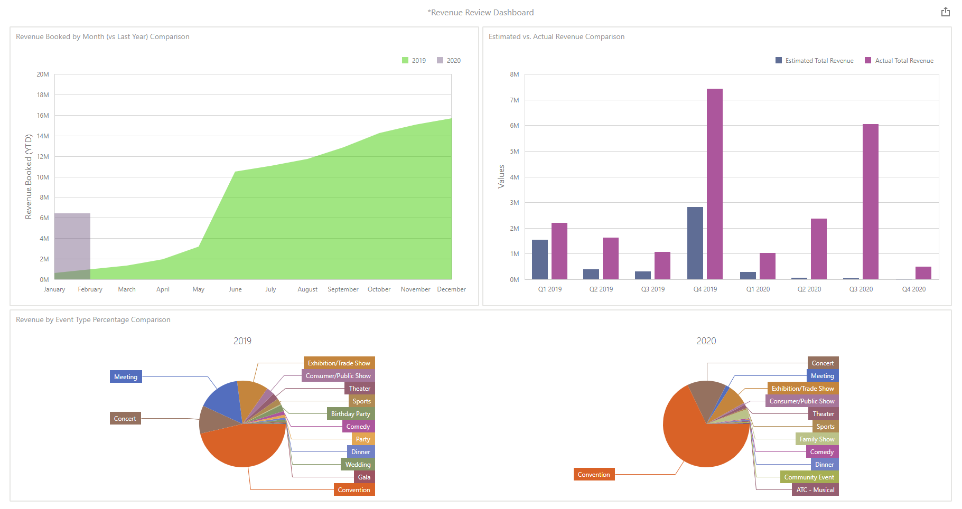The width and height of the screenshot is (962, 509).
Task: Select the Convention label in 2019 pie
Action: pos(354,489)
